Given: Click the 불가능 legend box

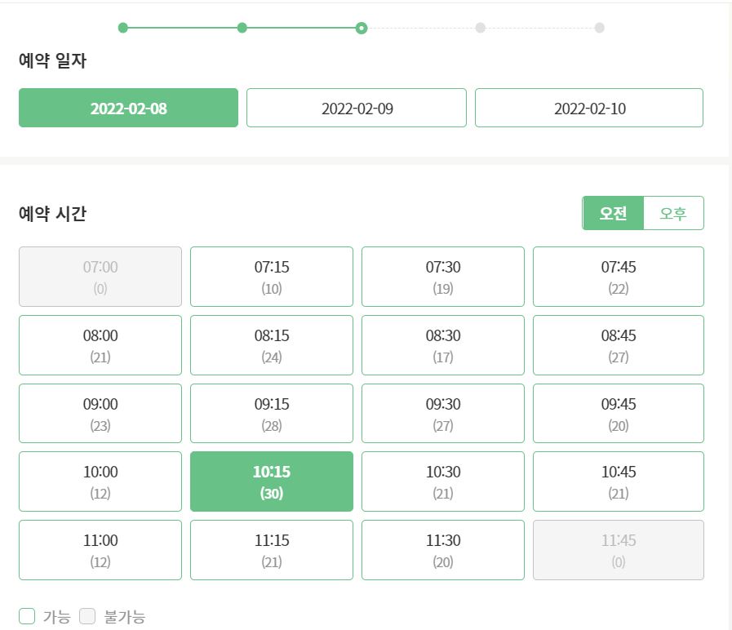Looking at the screenshot, I should [87, 616].
